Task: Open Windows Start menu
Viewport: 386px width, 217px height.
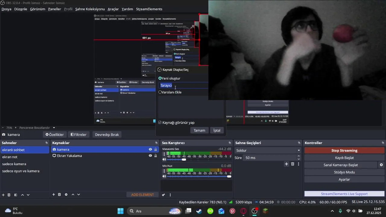Action: click(120, 211)
